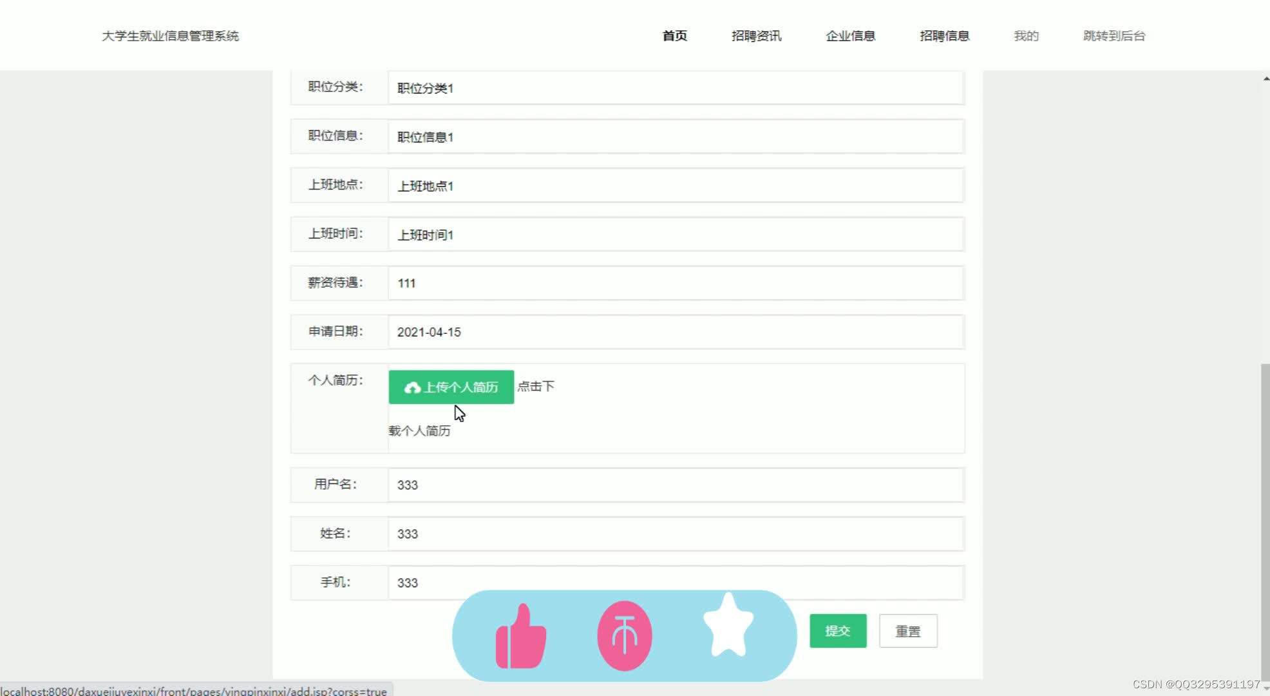Image resolution: width=1270 pixels, height=696 pixels.
Task: Open the 首页 nav item
Action: [x=674, y=35]
